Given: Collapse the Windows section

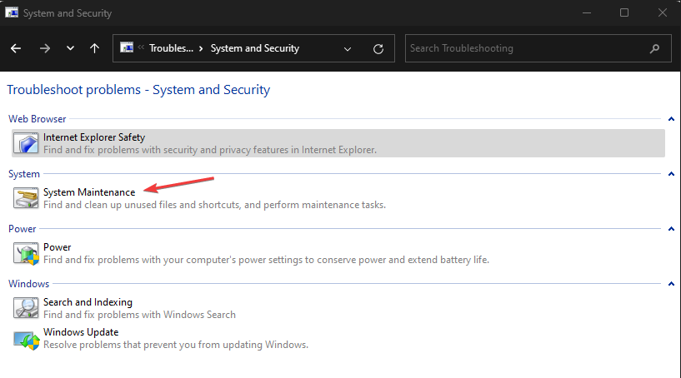Looking at the screenshot, I should 671,284.
